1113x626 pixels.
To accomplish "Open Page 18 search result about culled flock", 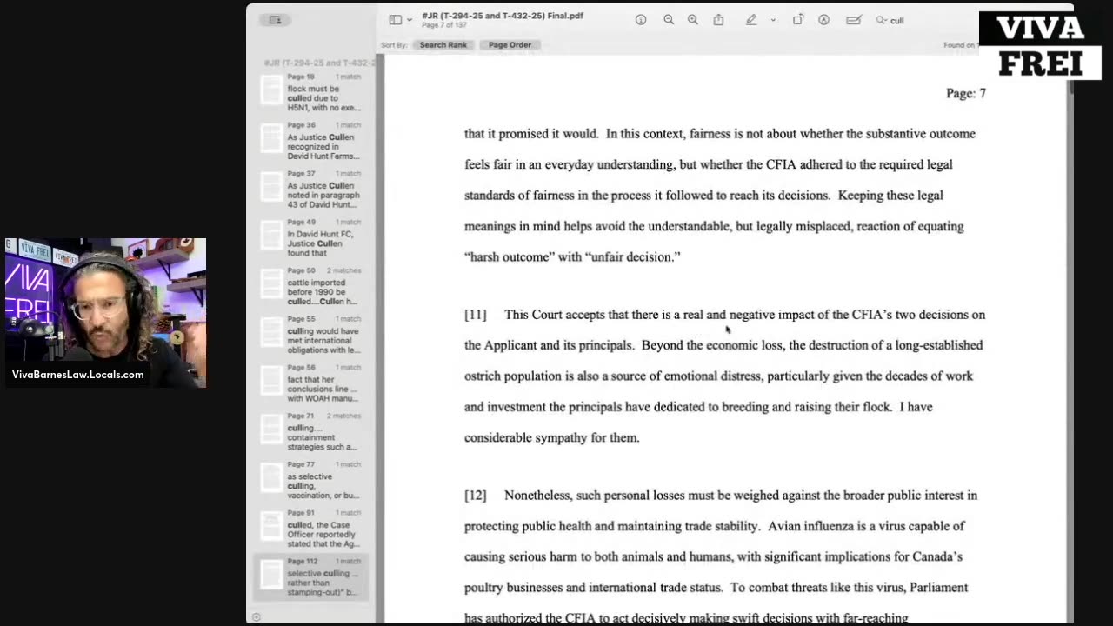I will point(311,93).
